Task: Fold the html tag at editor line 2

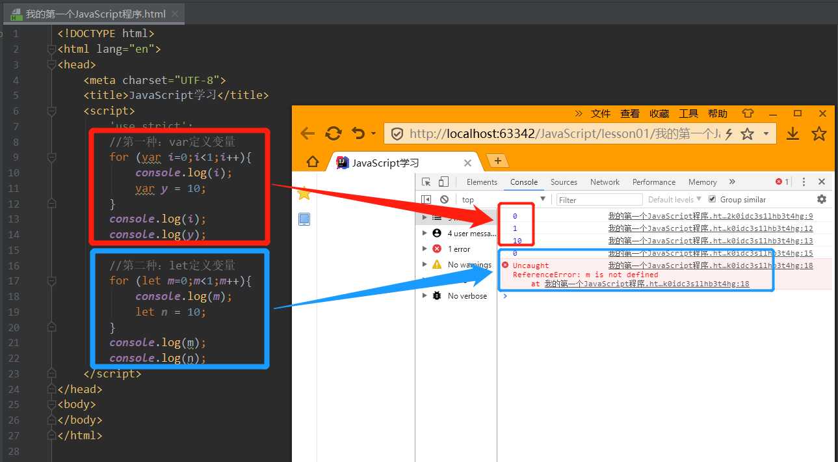Action: tap(52, 49)
